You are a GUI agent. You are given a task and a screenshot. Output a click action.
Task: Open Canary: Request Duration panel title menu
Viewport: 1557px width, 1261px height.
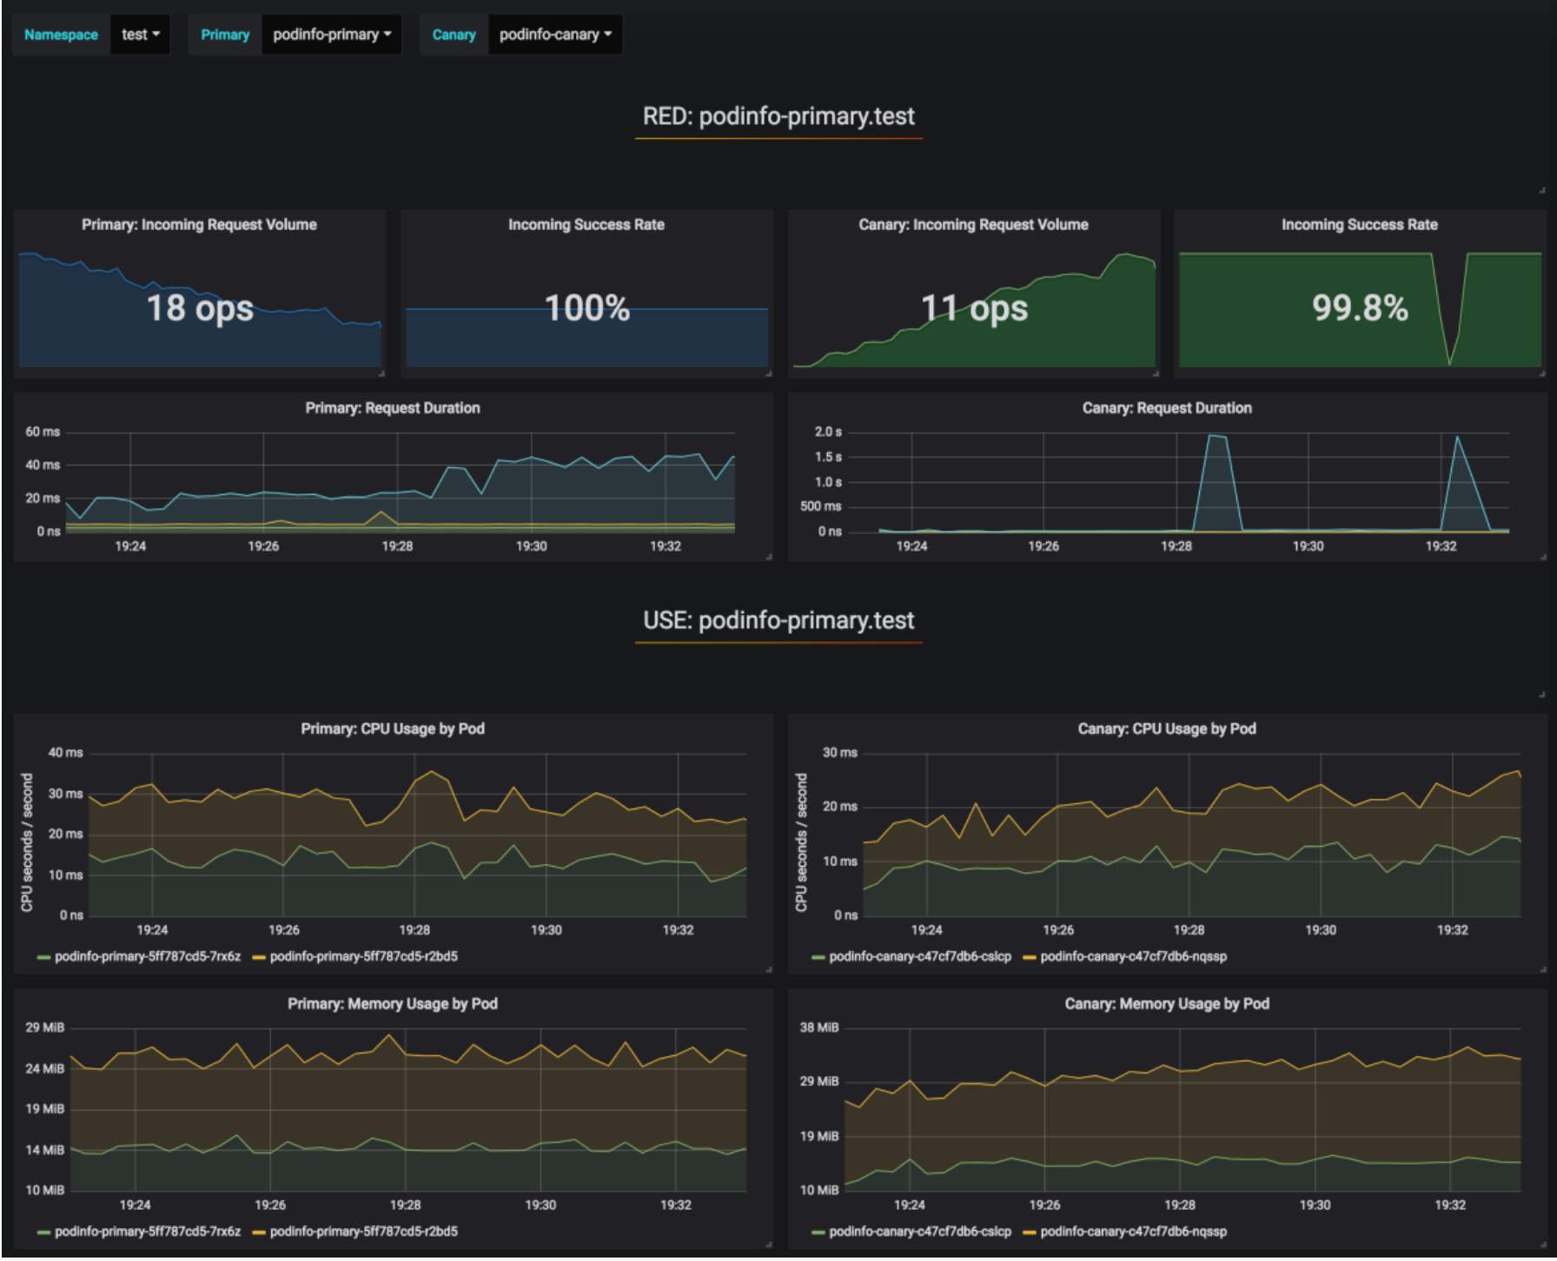(x=1167, y=408)
